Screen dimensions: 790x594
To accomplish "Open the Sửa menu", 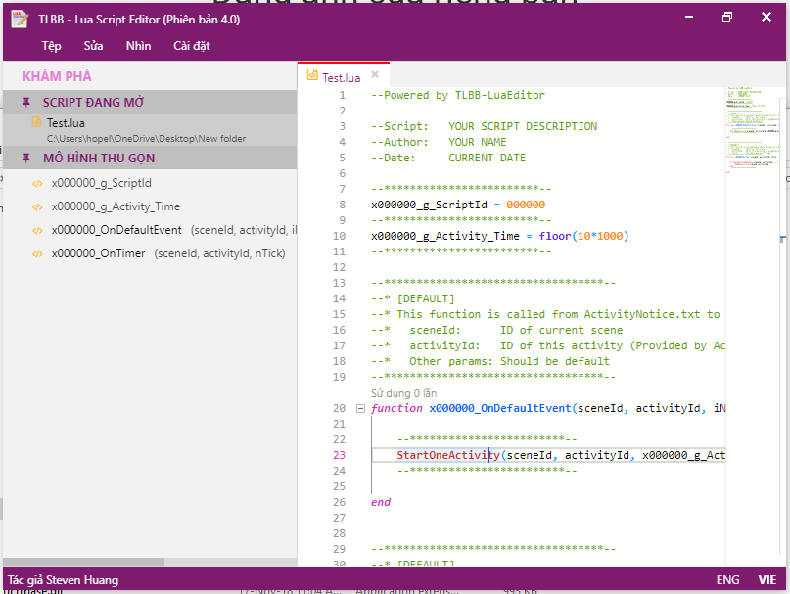I will coord(93,46).
